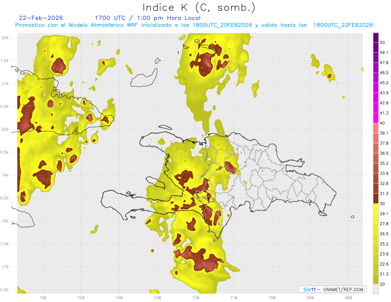Click the "72W" longitude label
This screenshot has width=391, height=302.
point(195,297)
